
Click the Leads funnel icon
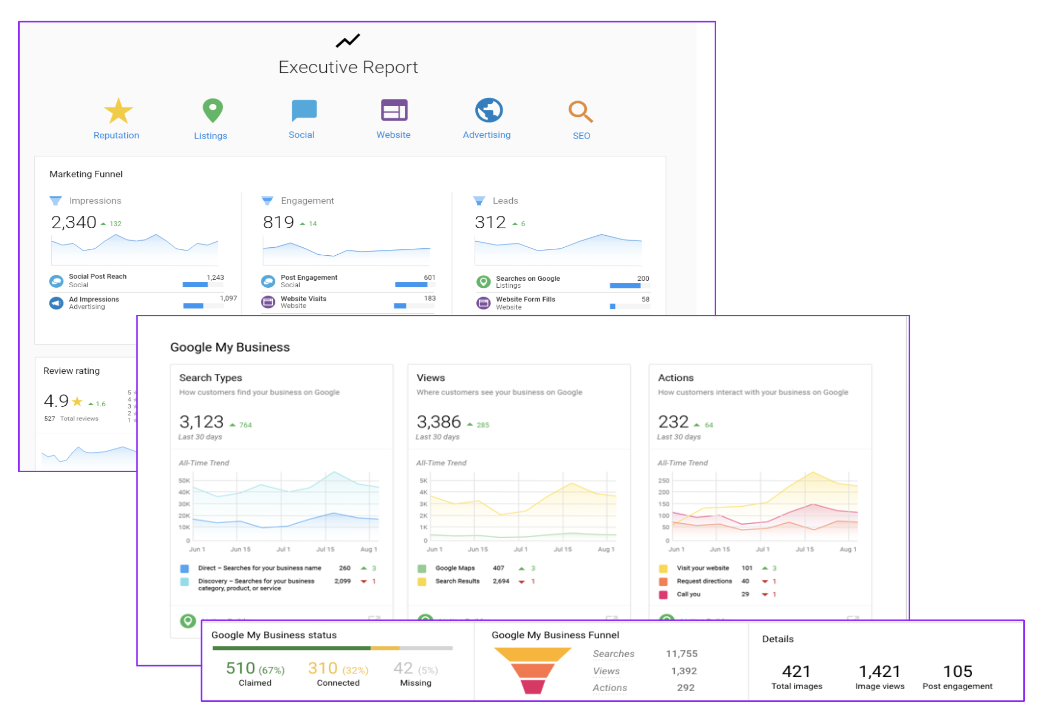click(479, 201)
